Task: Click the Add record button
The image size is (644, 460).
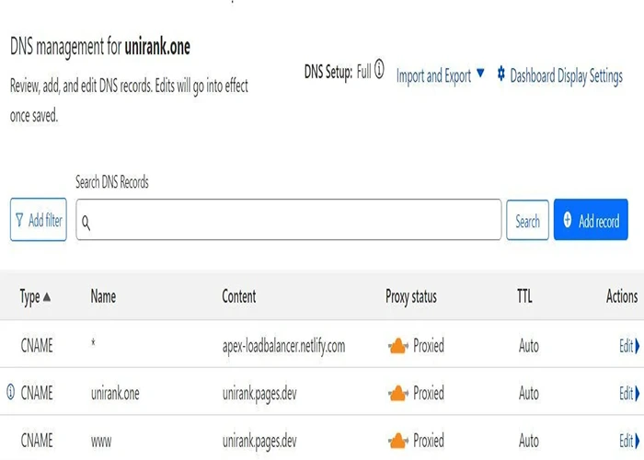Action: pyautogui.click(x=591, y=220)
